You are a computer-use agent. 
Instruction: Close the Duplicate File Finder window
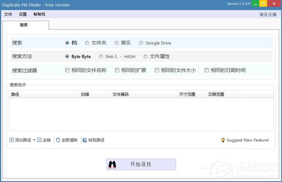pyautogui.click(x=274, y=3)
